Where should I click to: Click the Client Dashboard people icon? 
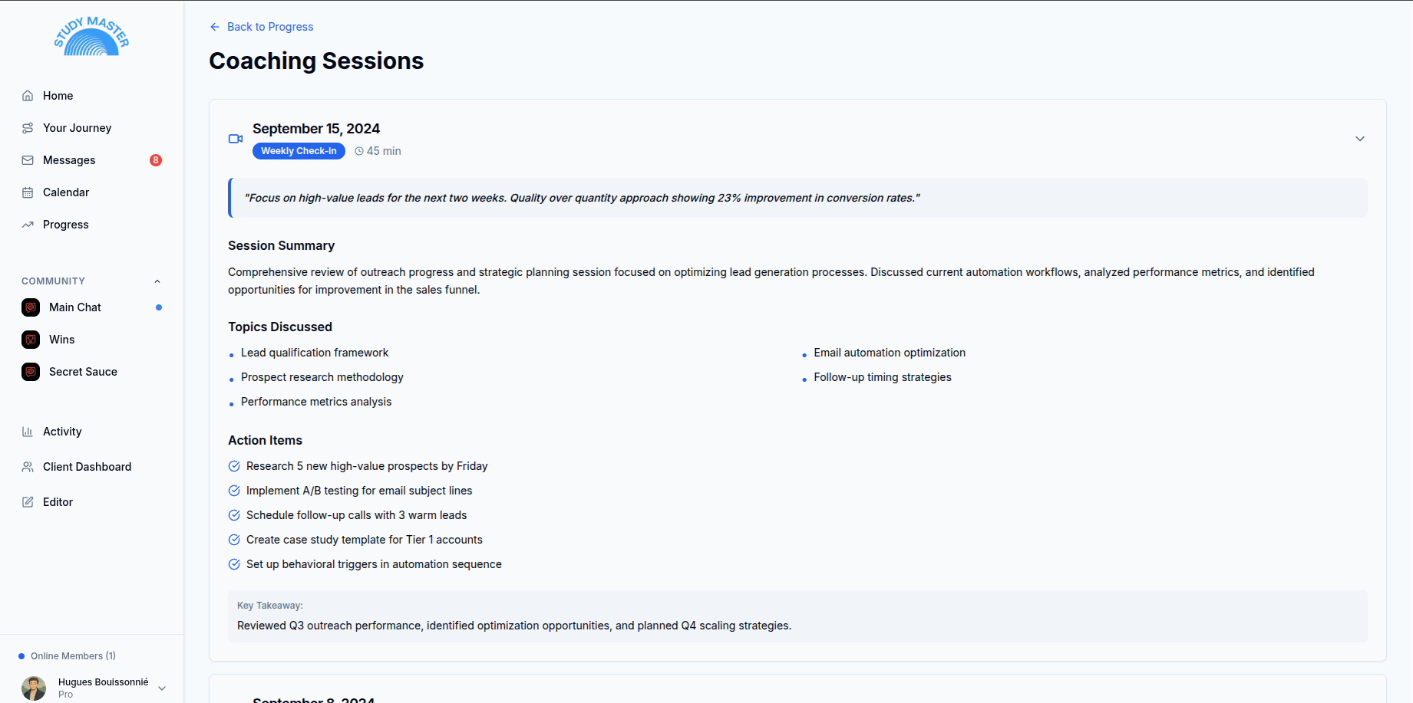(28, 467)
